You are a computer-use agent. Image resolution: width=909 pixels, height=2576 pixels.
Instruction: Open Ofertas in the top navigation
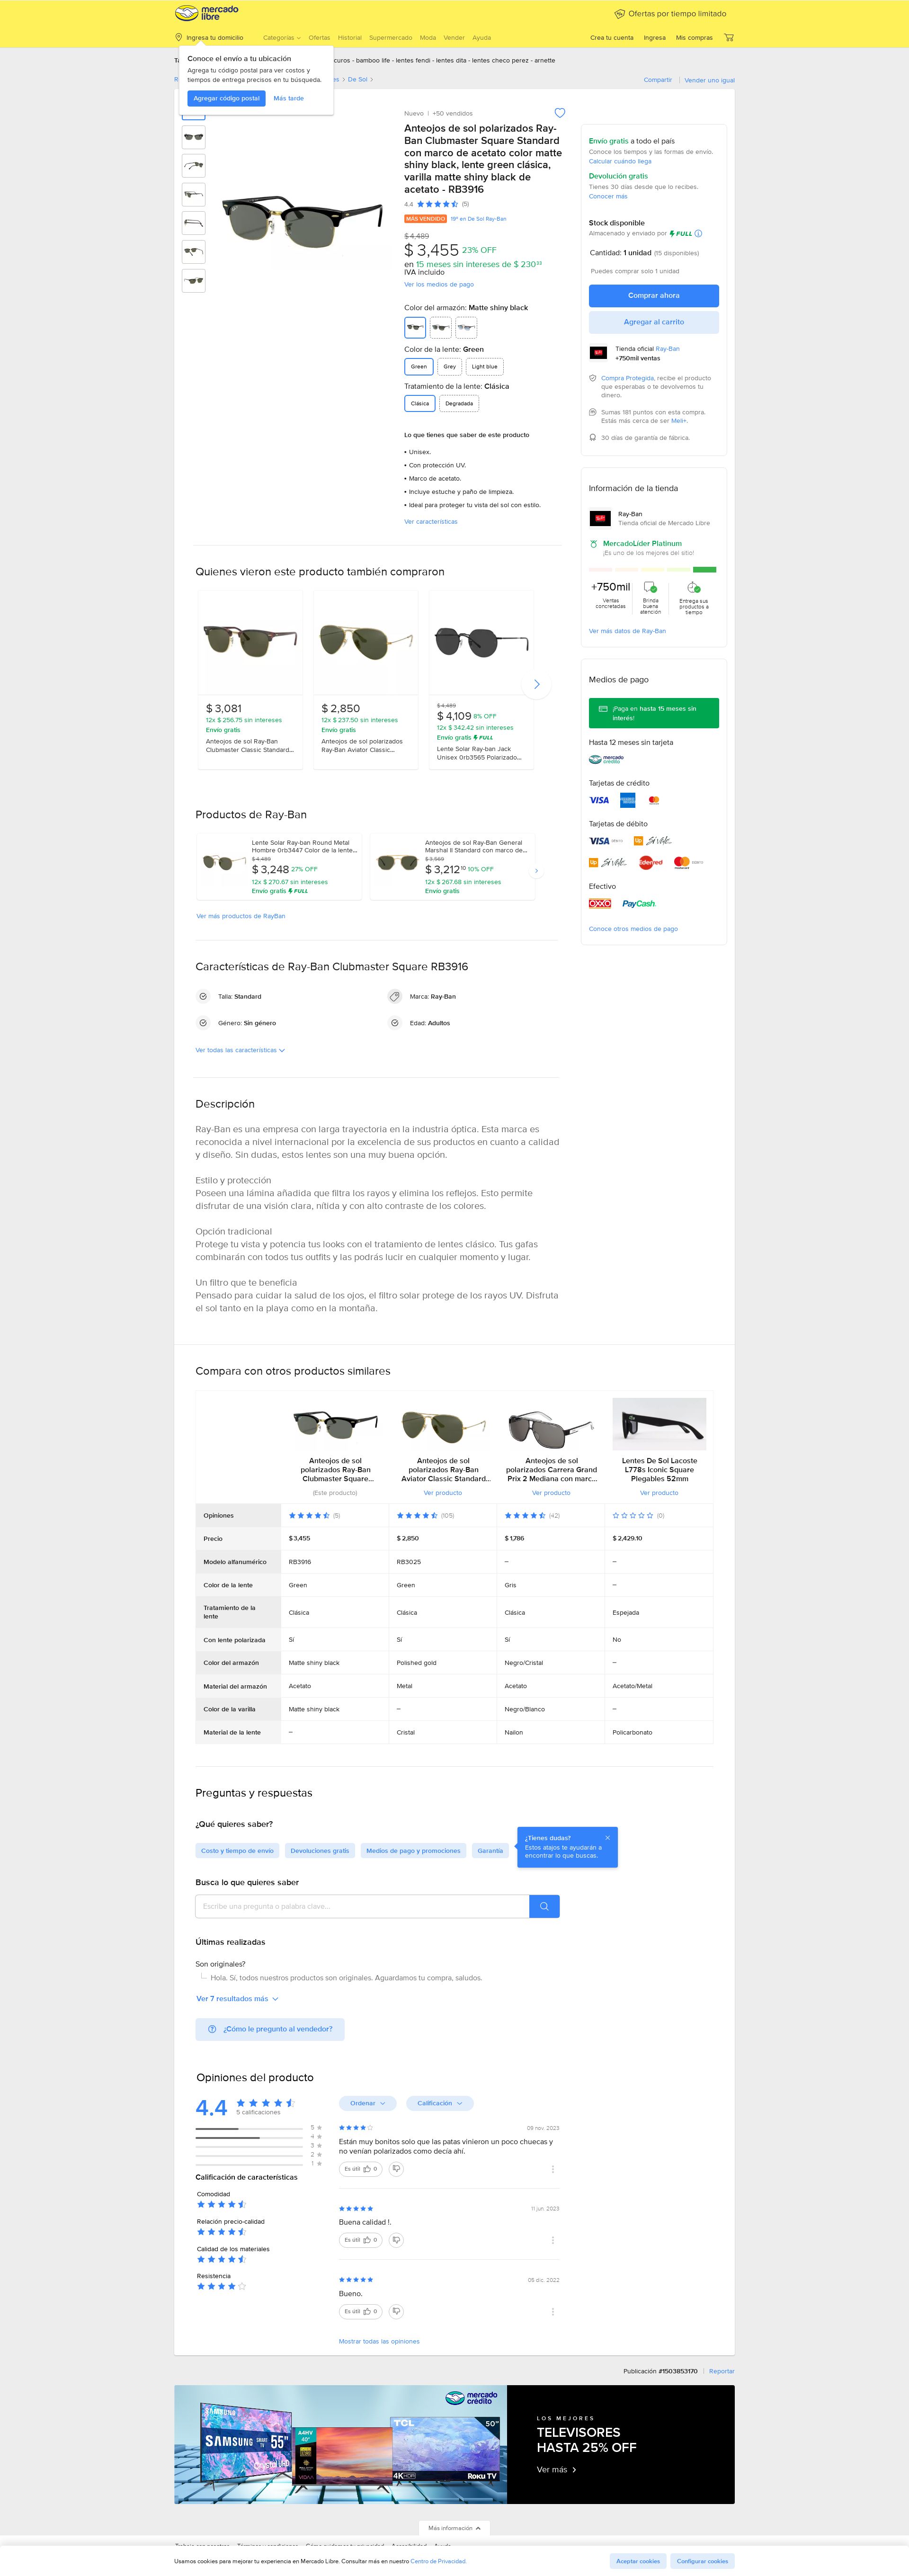[319, 38]
